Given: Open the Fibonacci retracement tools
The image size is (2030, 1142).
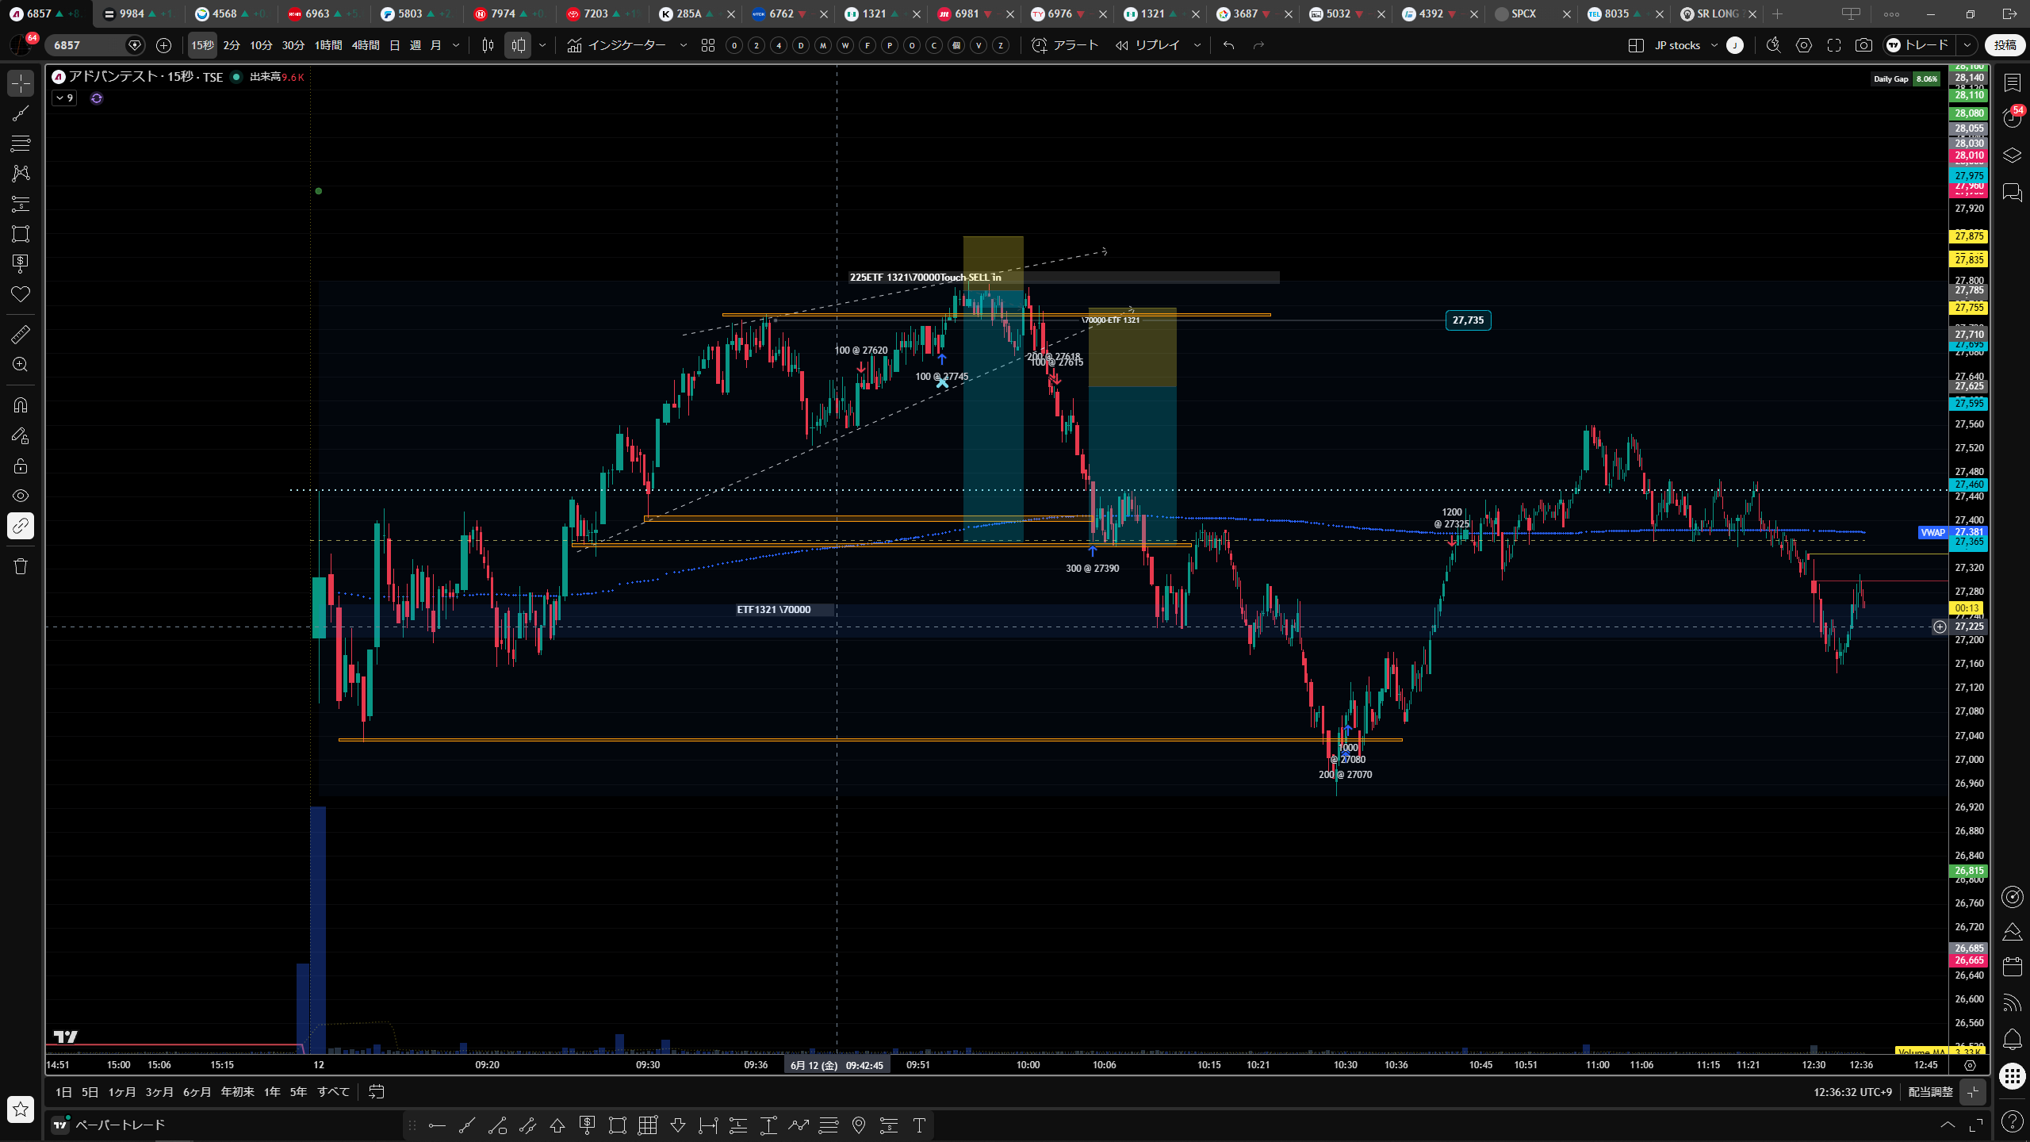Looking at the screenshot, I should (x=21, y=144).
